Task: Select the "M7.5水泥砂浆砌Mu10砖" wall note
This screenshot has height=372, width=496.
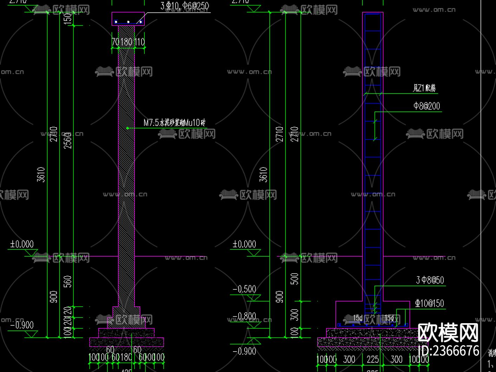Action: [x=175, y=123]
